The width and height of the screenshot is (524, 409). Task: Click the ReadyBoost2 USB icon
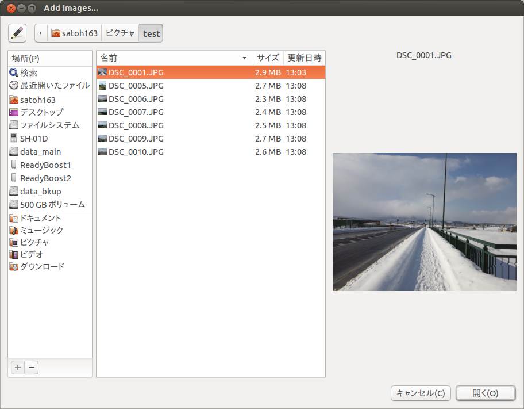pyautogui.click(x=14, y=178)
